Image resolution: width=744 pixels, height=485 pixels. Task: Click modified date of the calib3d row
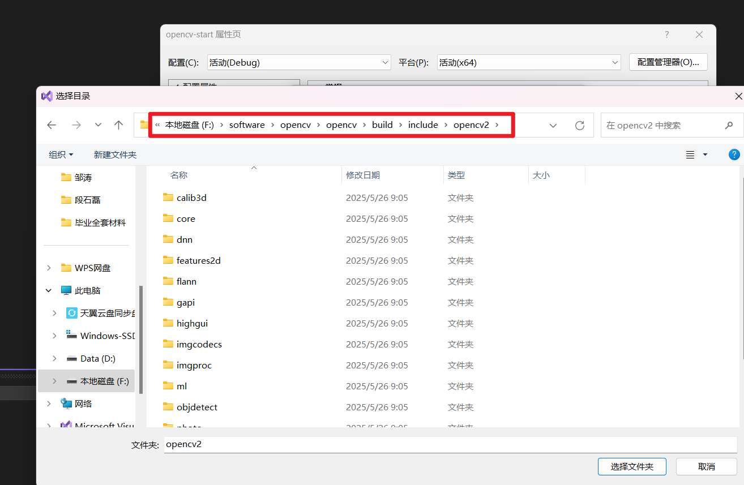[x=377, y=198]
